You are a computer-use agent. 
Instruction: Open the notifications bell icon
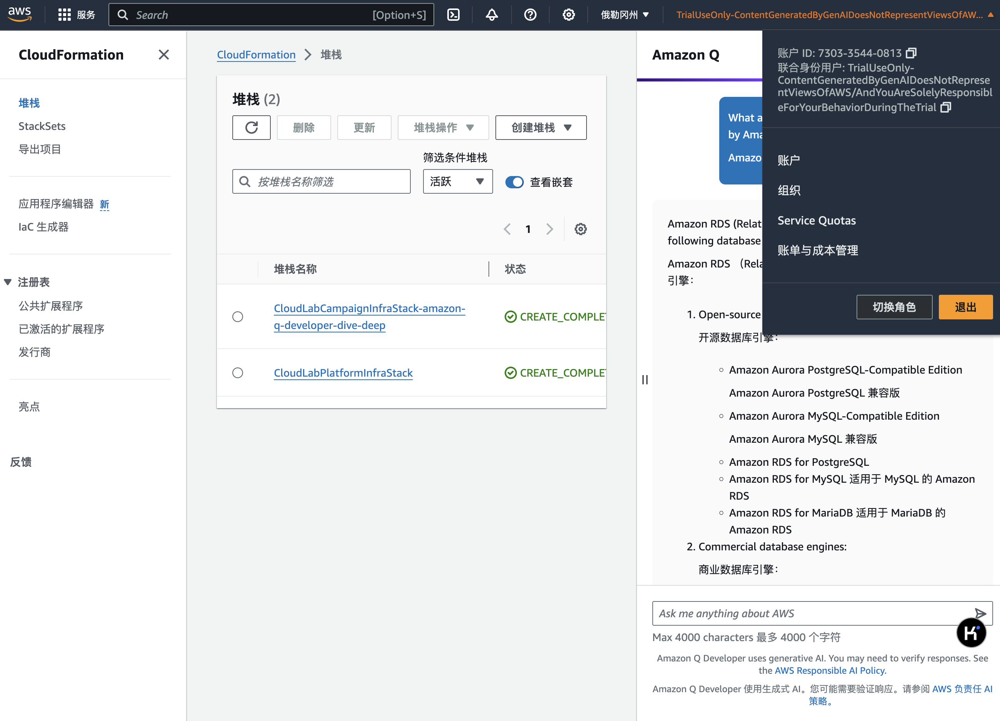click(x=492, y=15)
